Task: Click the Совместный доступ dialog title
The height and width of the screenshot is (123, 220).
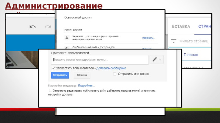Action: [78, 17]
